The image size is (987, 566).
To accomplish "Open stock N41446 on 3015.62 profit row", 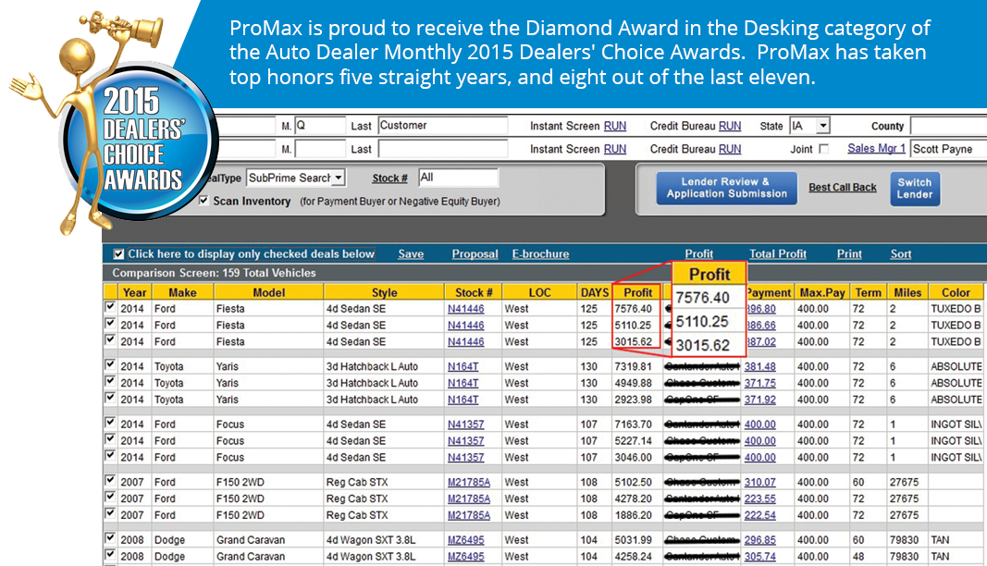I will [x=466, y=342].
